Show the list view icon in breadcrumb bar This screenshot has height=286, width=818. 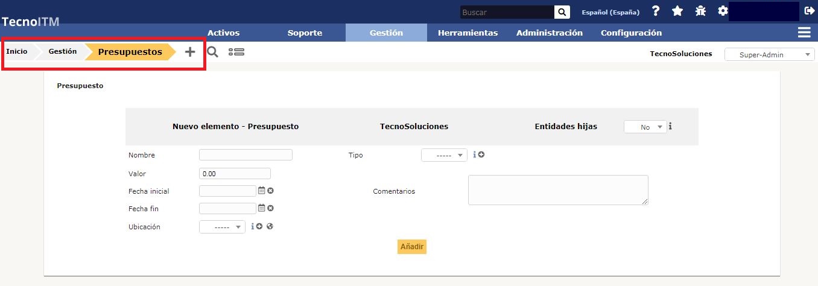236,52
